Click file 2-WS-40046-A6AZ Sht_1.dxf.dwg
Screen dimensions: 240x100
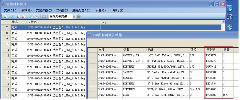click(x=56, y=78)
